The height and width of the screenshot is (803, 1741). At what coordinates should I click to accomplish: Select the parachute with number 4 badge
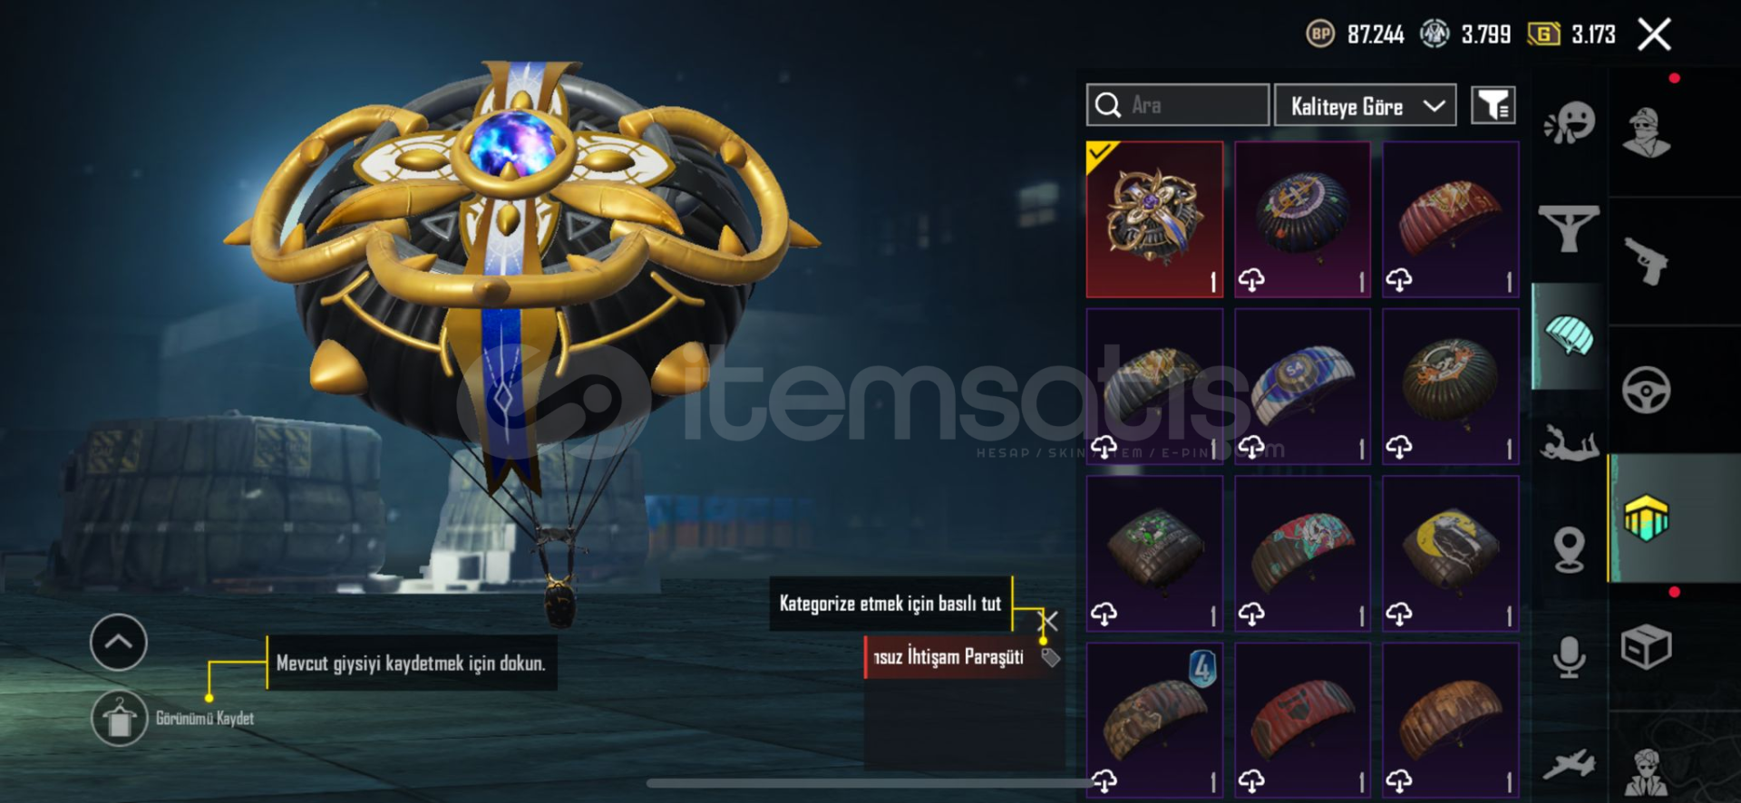1154,720
